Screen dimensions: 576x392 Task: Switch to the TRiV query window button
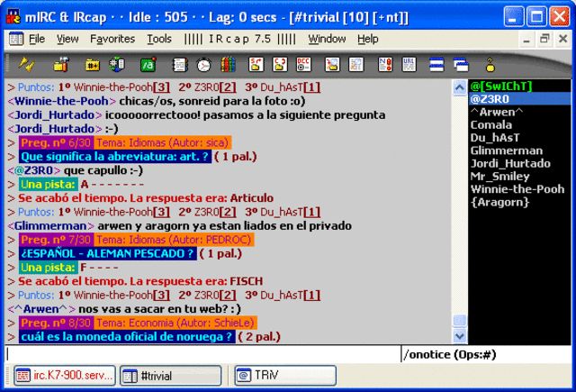click(x=285, y=376)
